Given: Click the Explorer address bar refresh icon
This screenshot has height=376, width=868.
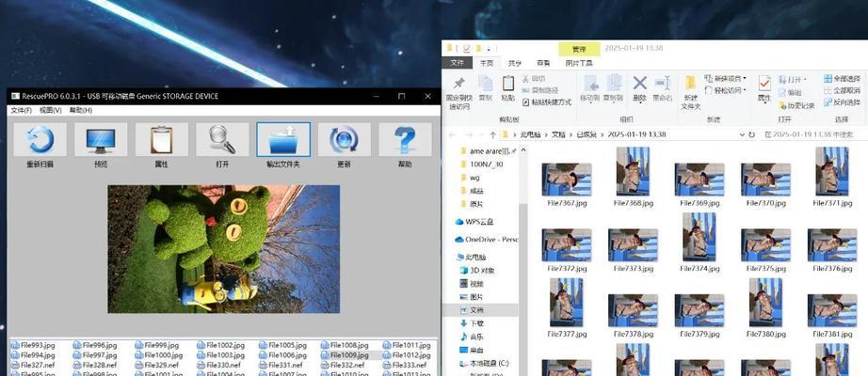Looking at the screenshot, I should (x=751, y=134).
